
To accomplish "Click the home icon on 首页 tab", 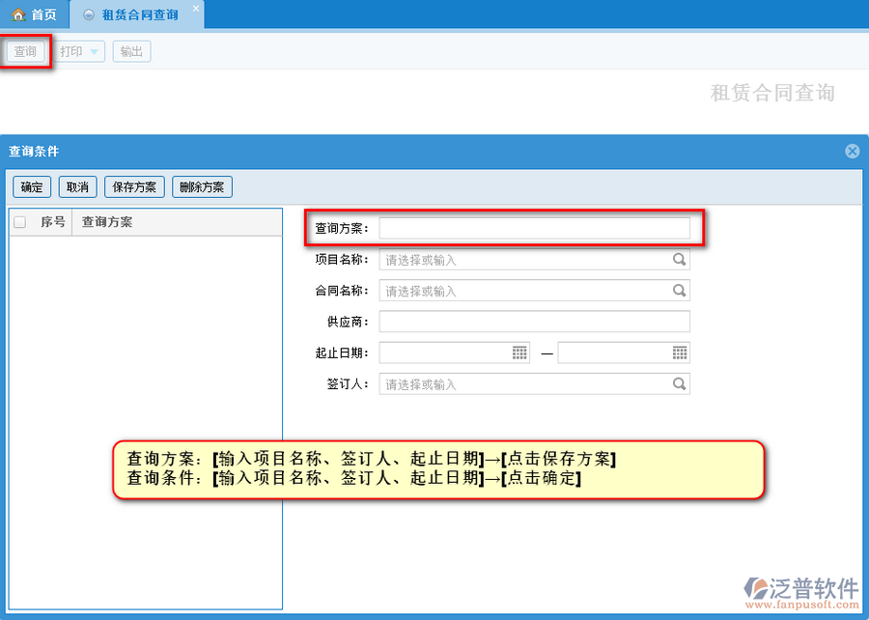I will click(x=18, y=14).
